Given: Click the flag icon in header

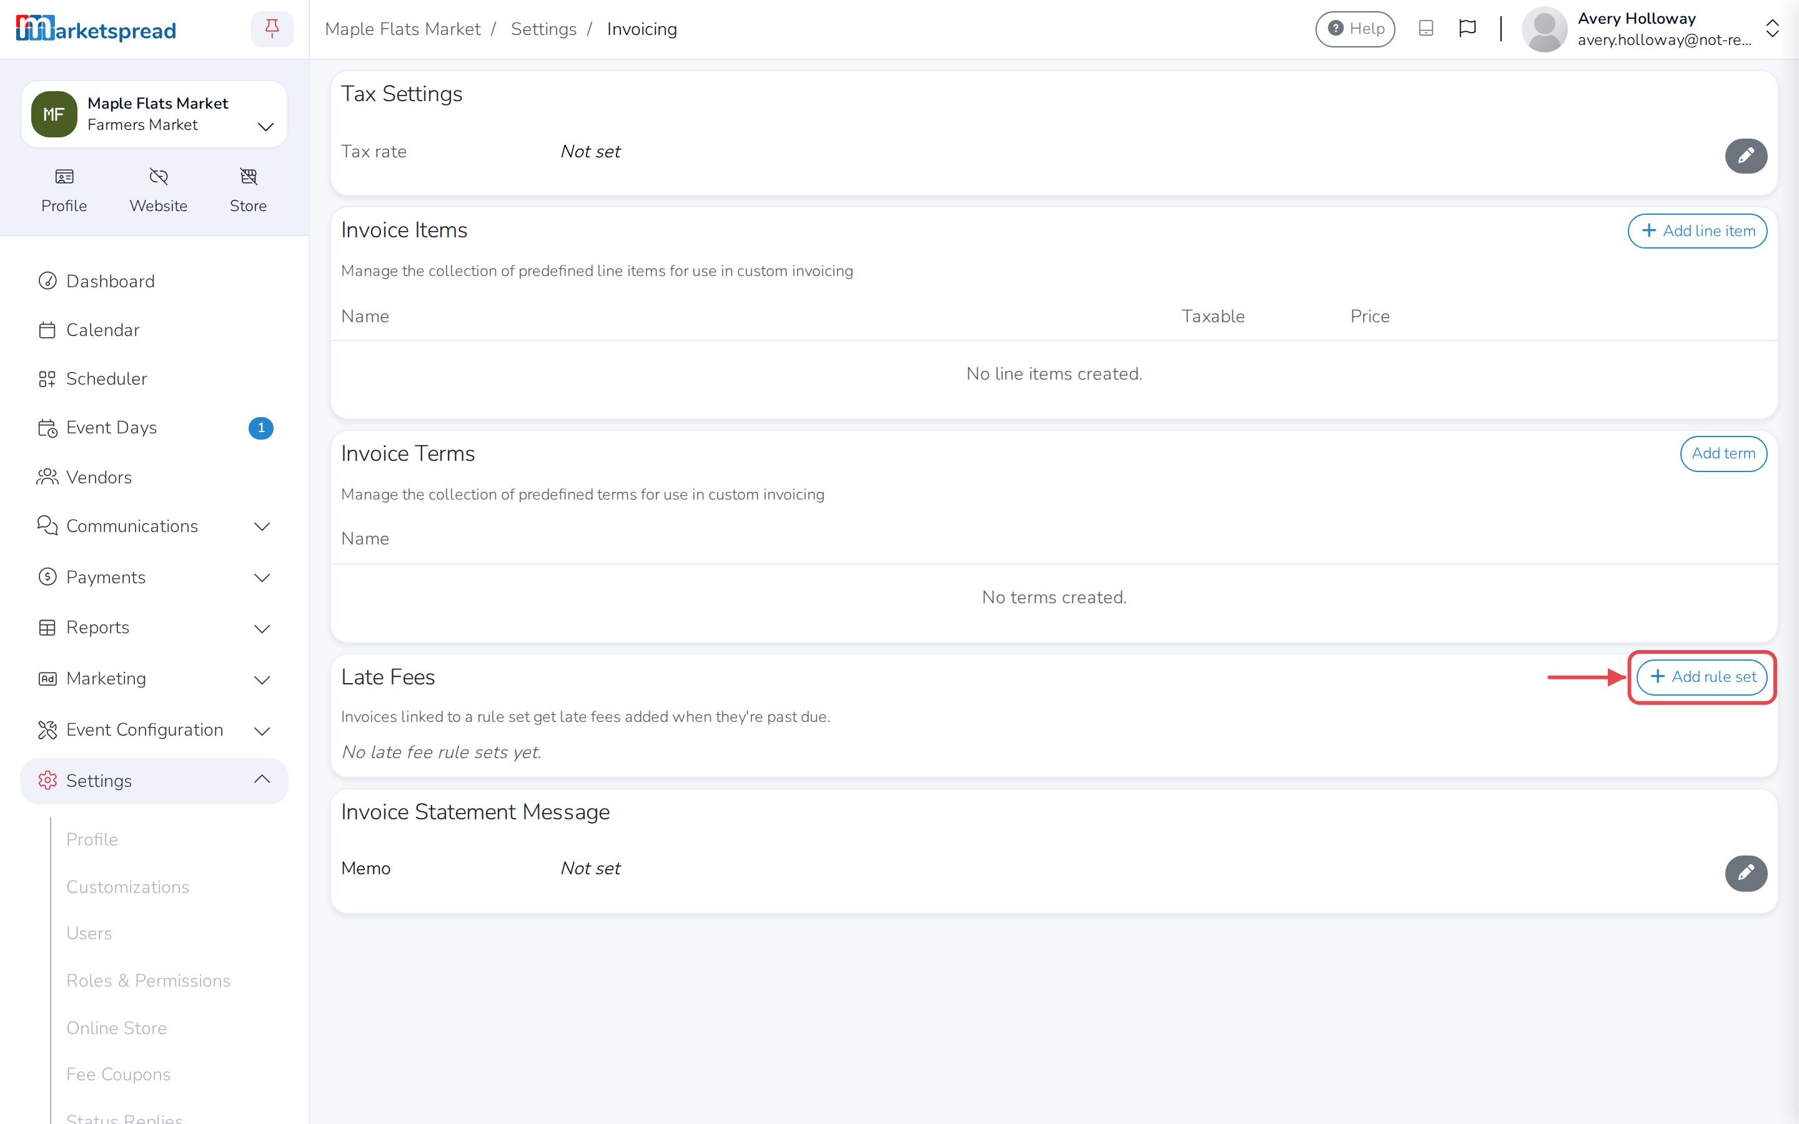Looking at the screenshot, I should (1467, 28).
